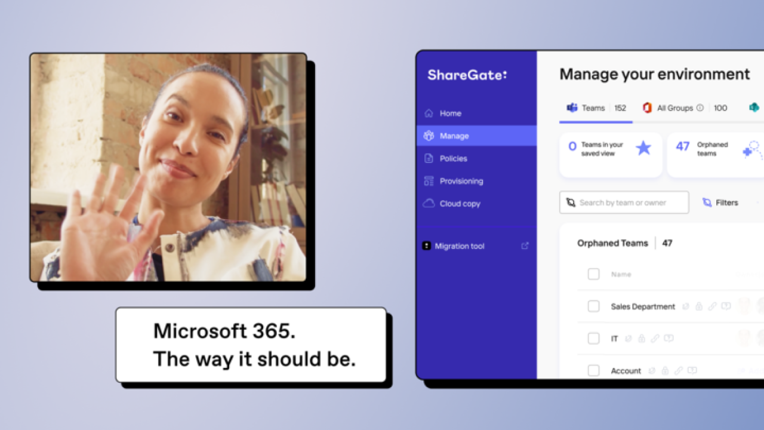Open the Teams in your saved view card
Screen dimensions: 764x430
pyautogui.click(x=611, y=155)
